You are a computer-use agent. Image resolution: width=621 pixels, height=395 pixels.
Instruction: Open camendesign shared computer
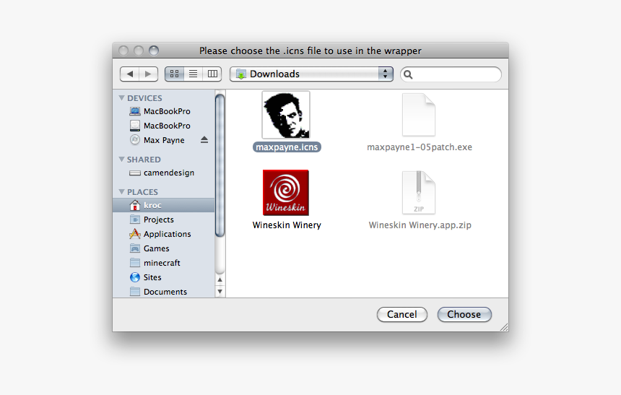pyautogui.click(x=164, y=173)
